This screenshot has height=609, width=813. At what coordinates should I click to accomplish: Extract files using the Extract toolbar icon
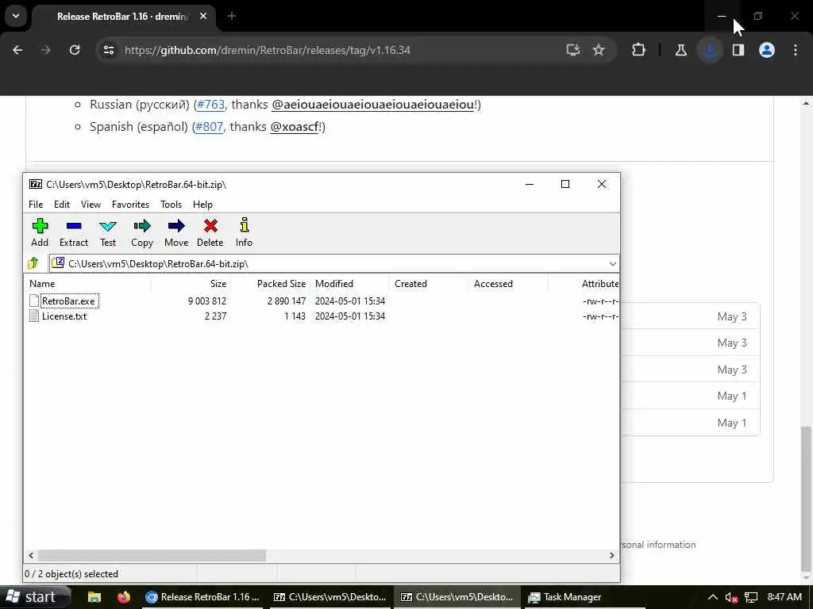(x=74, y=232)
